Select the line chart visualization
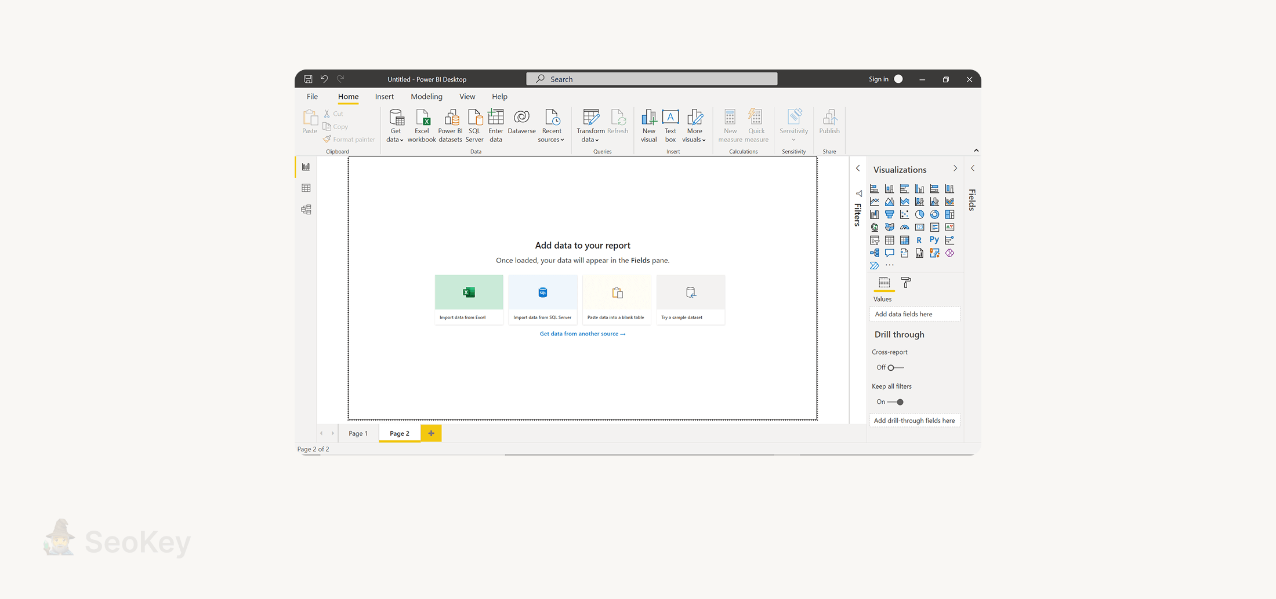Viewport: 1276px width, 599px height. [874, 202]
